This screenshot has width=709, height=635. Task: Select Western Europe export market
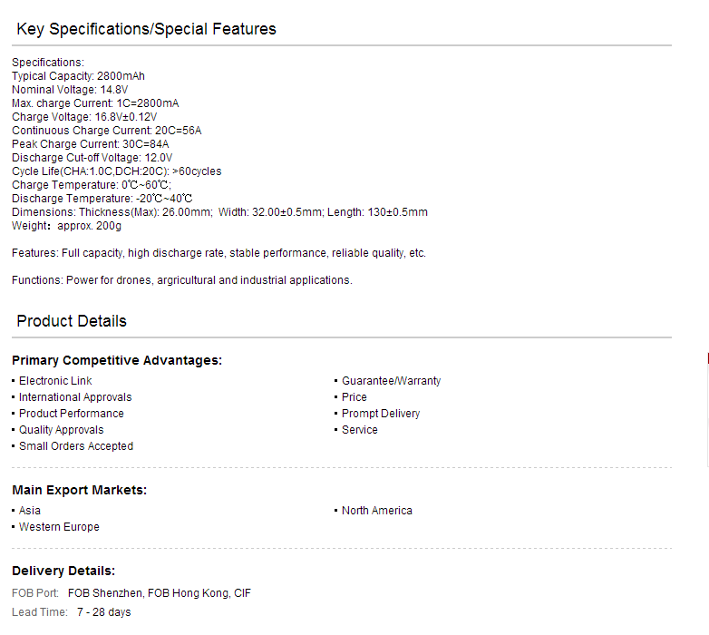pos(59,527)
